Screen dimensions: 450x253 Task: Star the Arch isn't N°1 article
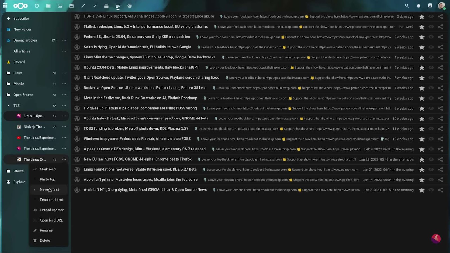422,190
